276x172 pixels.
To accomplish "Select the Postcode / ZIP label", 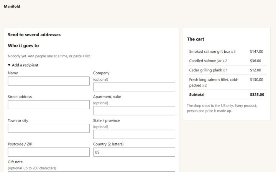I will coord(20,144).
